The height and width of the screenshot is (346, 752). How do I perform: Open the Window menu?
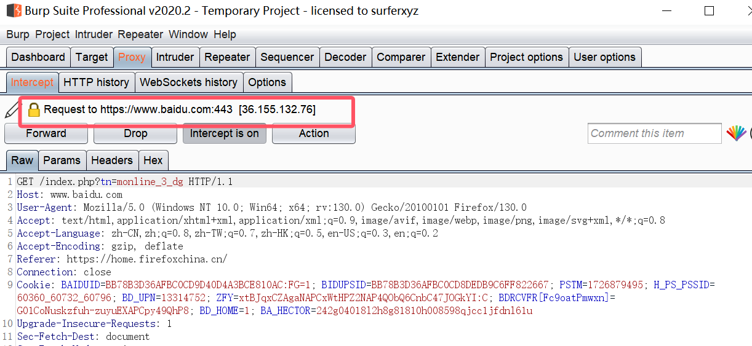click(x=188, y=34)
